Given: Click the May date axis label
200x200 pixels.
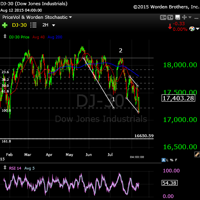Looking at the screenshot, I should pyautogui.click(x=70, y=155).
